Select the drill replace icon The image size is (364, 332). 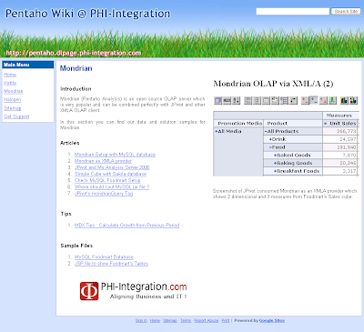(x=323, y=100)
